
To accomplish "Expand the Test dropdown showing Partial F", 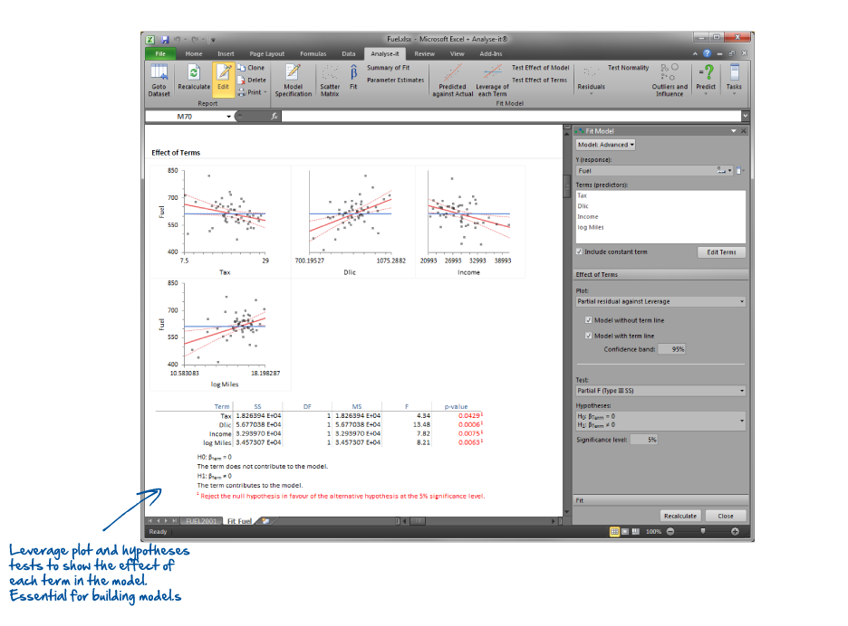I will 660,391.
